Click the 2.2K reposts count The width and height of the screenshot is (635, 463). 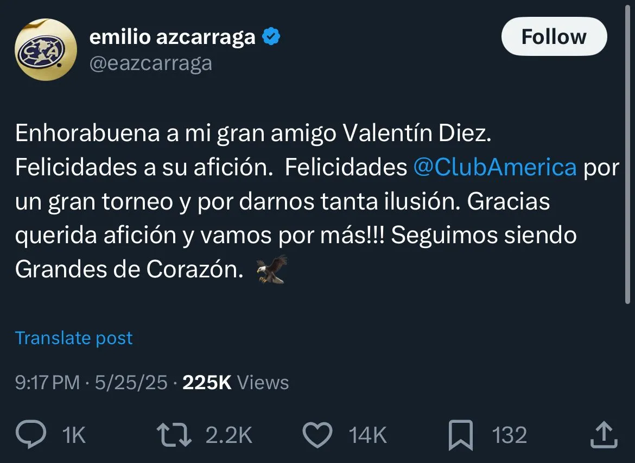click(x=229, y=435)
